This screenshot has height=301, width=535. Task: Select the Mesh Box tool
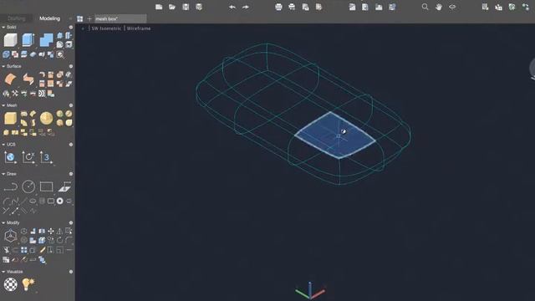point(10,119)
